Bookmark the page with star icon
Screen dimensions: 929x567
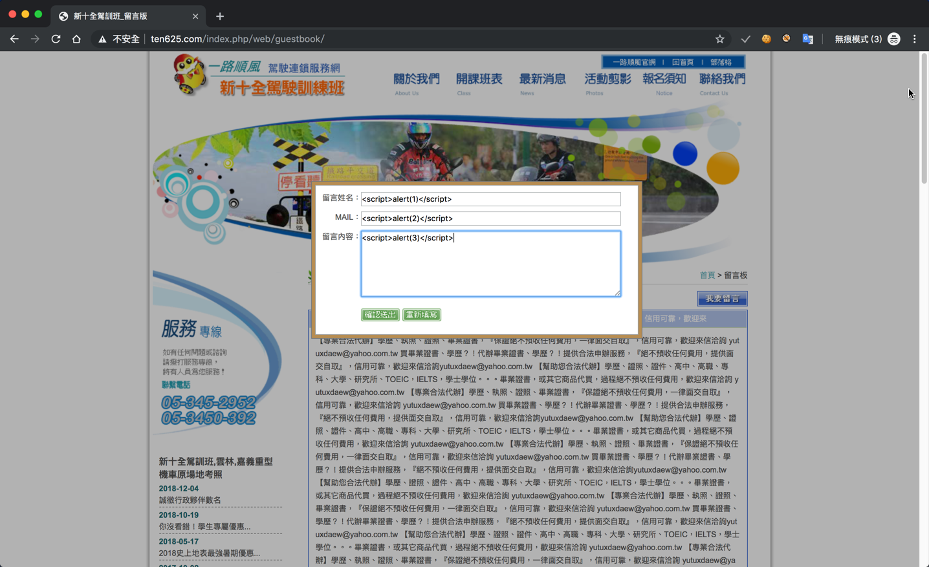pyautogui.click(x=719, y=39)
